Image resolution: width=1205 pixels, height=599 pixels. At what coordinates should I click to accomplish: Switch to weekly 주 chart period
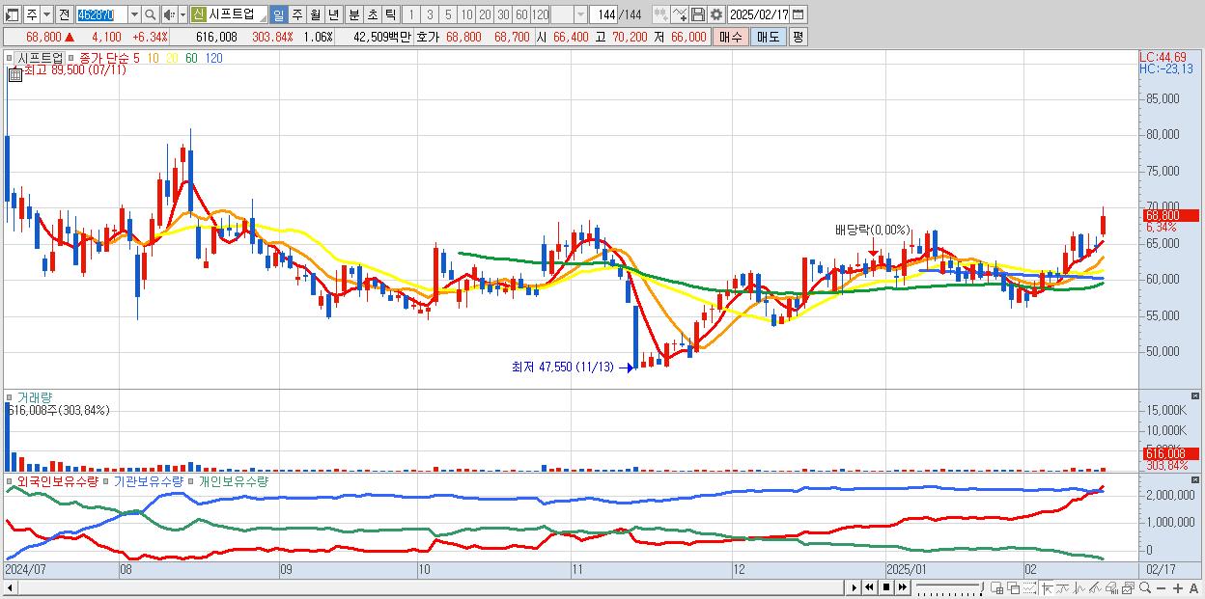click(x=296, y=14)
